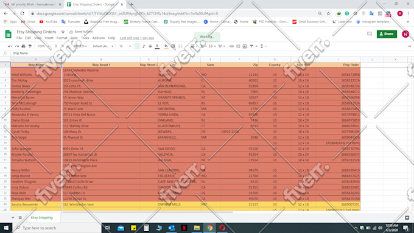Open the File menu
The width and height of the screenshot is (414, 233).
click(x=19, y=38)
